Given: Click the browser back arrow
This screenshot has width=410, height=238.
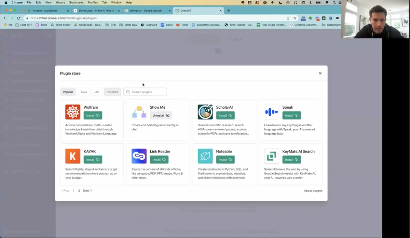Looking at the screenshot, I should click(5, 18).
